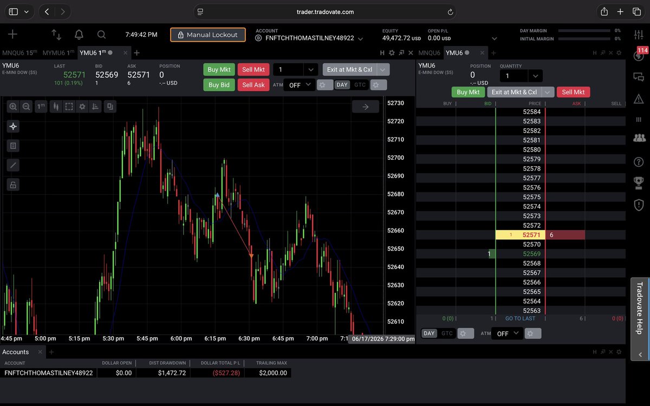Switch to MNQU6 15m chart tab
This screenshot has width=650, height=406.
point(19,53)
